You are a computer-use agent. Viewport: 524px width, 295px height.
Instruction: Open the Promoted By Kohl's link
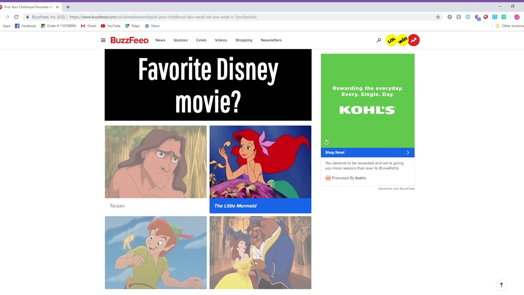point(348,178)
